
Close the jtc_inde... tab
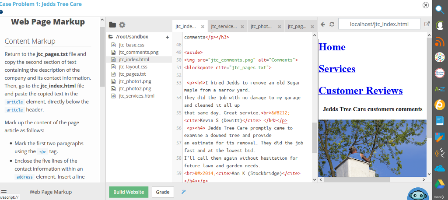click(203, 27)
